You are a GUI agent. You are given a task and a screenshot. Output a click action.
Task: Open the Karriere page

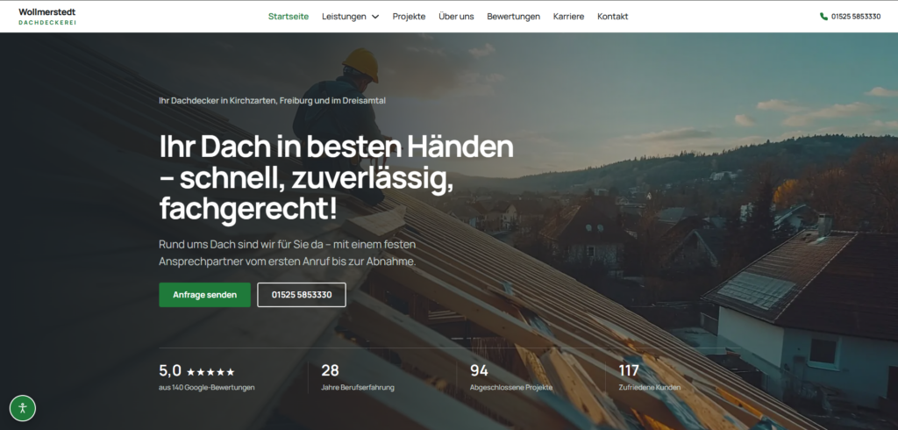[568, 17]
